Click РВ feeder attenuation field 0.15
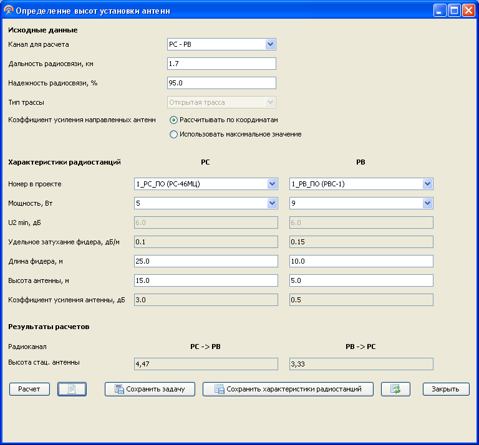Screen dimensions: 479x445 click(x=361, y=242)
